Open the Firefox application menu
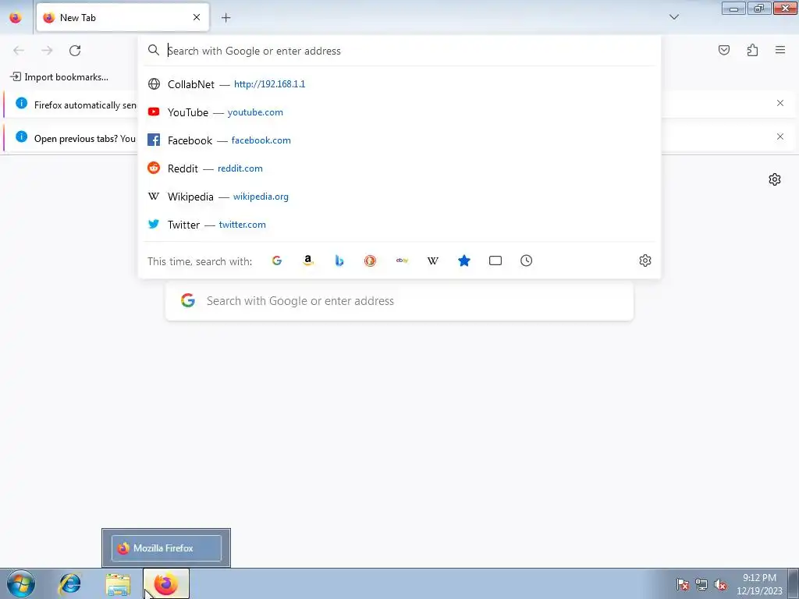799x599 pixels. (780, 50)
